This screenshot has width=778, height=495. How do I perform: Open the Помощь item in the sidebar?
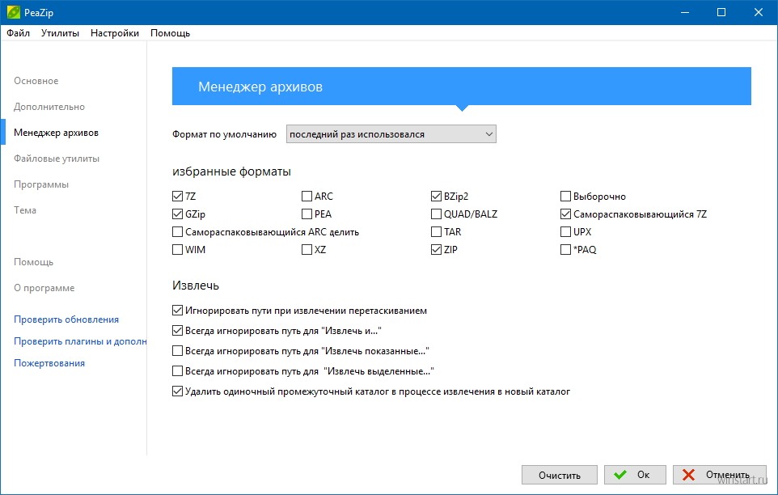pos(34,262)
